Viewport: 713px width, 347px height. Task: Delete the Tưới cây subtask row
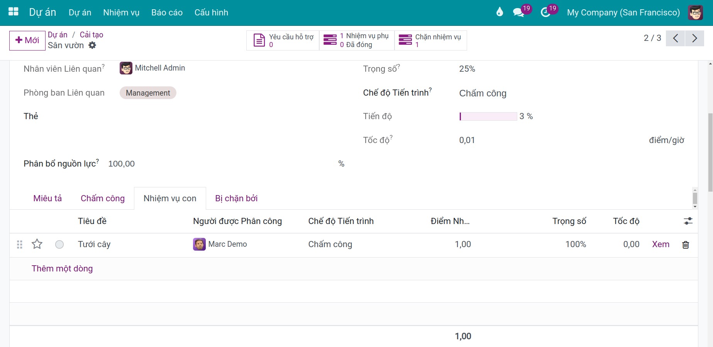tap(686, 244)
